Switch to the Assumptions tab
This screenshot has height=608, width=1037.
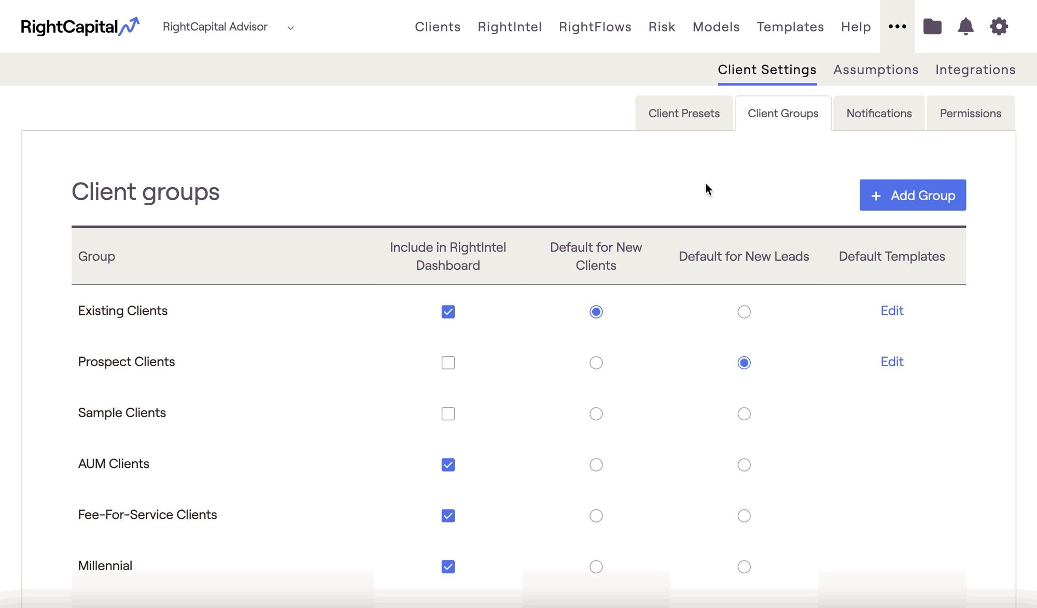(876, 70)
